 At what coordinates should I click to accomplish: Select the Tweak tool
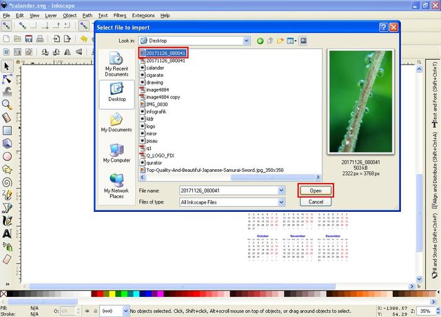pyautogui.click(x=7, y=91)
